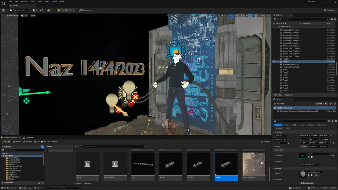Viewport: 338px width, 190px height.
Task: Open the Help menu
Action: coord(62,2)
